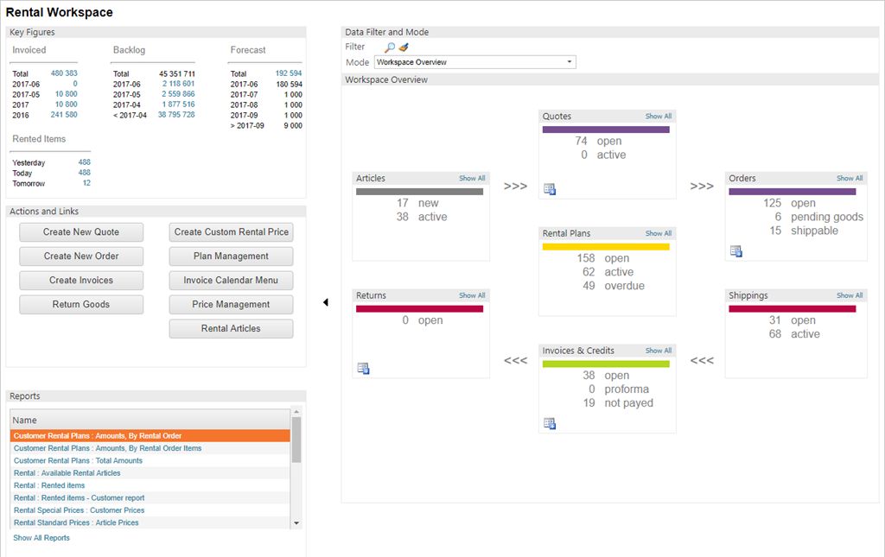The height and width of the screenshot is (557, 885).
Task: Open the list icon in Quotes tile
Action: tap(550, 189)
